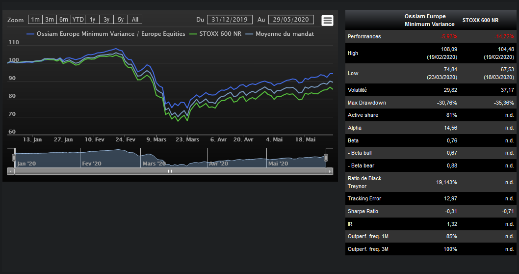The image size is (519, 274).
Task: Select the Max Drawdown row label
Action: 367,103
